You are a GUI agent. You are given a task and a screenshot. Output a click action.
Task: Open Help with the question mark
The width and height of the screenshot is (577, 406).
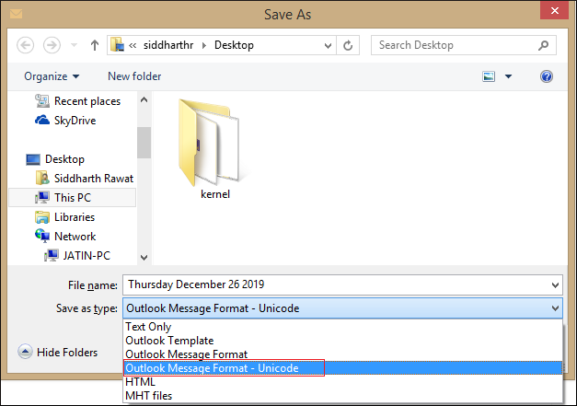click(x=547, y=76)
